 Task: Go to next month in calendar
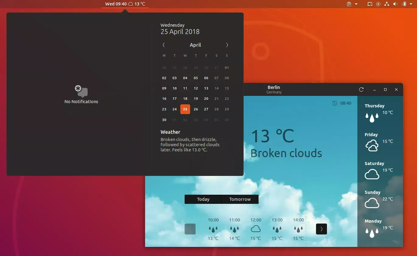pos(227,45)
